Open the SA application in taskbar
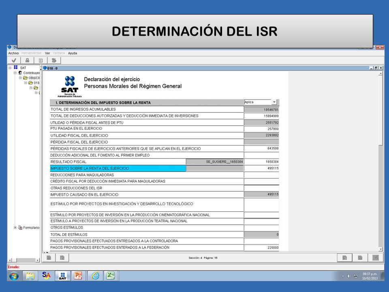Screen dimensions: 389x292 46,275
